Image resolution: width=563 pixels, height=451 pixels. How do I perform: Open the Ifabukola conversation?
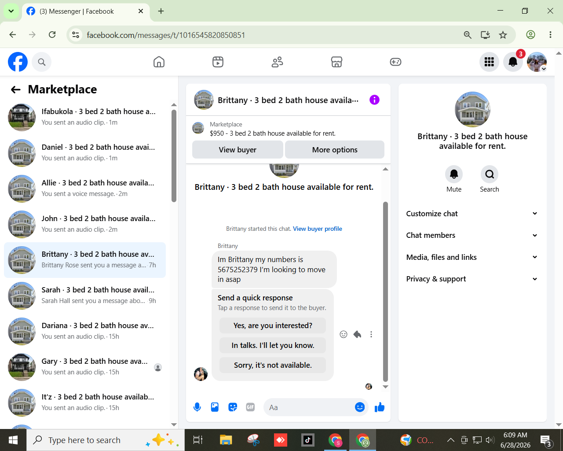(85, 117)
